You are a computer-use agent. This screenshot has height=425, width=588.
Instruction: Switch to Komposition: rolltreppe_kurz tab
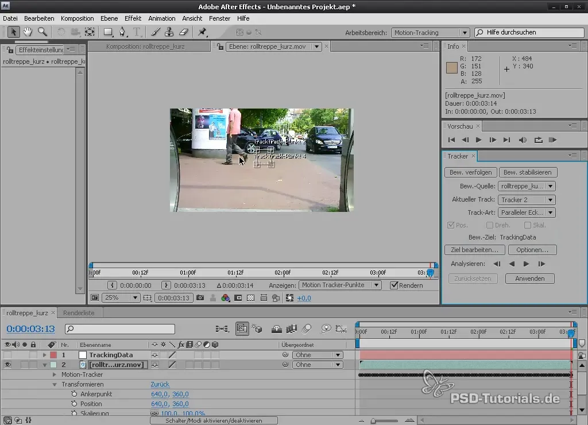[145, 47]
